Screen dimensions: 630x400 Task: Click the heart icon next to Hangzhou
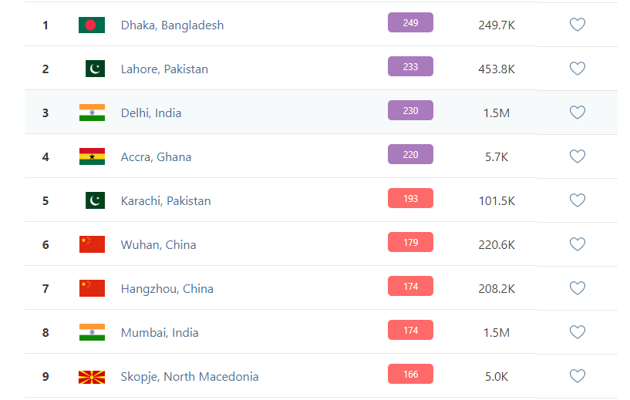[578, 288]
